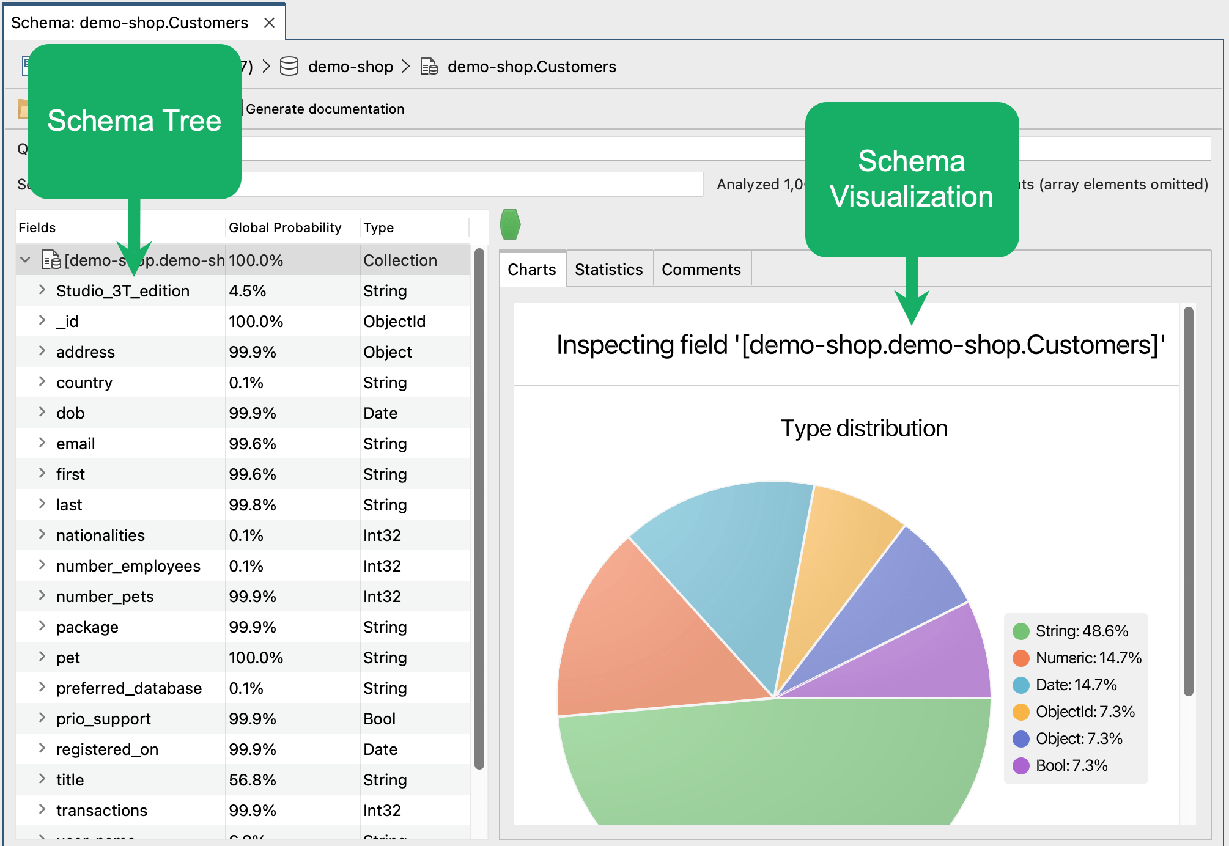Expand the number_pets field
The width and height of the screenshot is (1229, 846).
click(42, 595)
